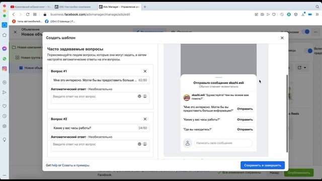Click the green Опубликовать button
Screen dimensions: 322x181
[299, 172]
